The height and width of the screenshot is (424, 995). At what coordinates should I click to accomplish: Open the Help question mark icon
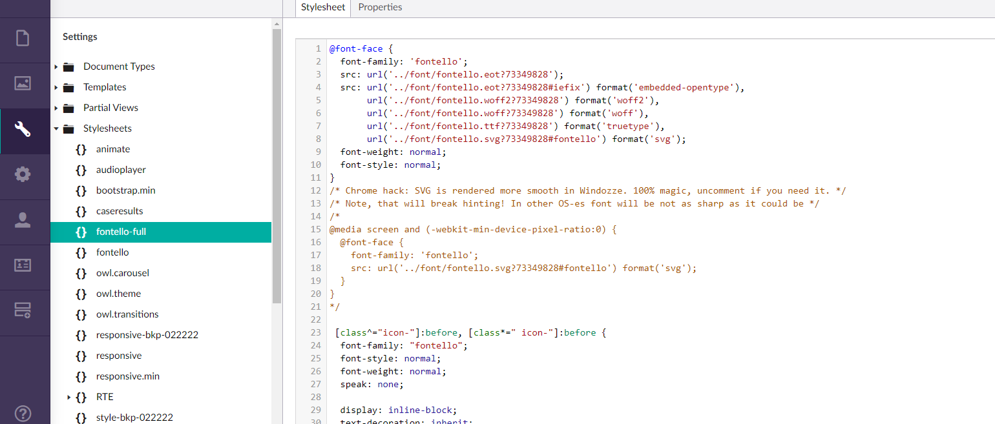23,413
